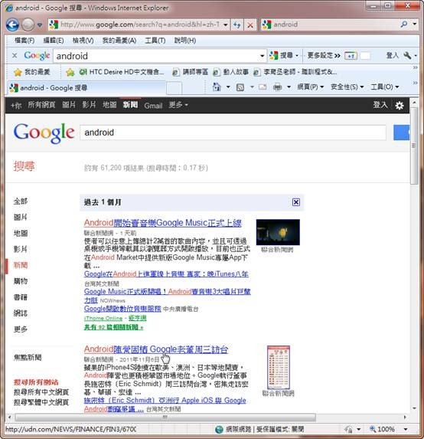Viewport: 424px width, 439px height.
Task: Open the 工具(O) tools menu
Action: pyautogui.click(x=385, y=87)
